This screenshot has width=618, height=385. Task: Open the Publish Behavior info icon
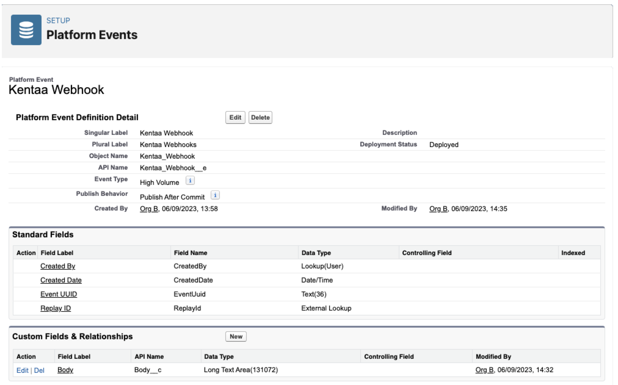(x=215, y=195)
